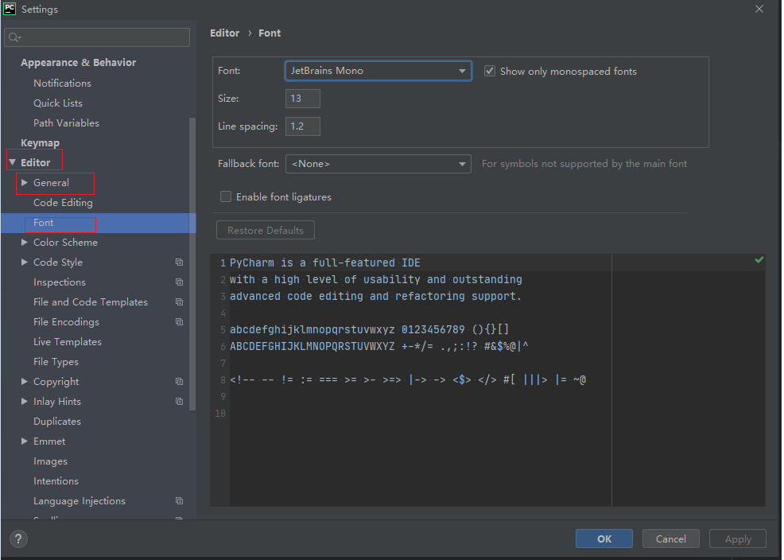Image resolution: width=784 pixels, height=560 pixels.
Task: Expand the Inlay Hints node
Action: click(x=24, y=402)
